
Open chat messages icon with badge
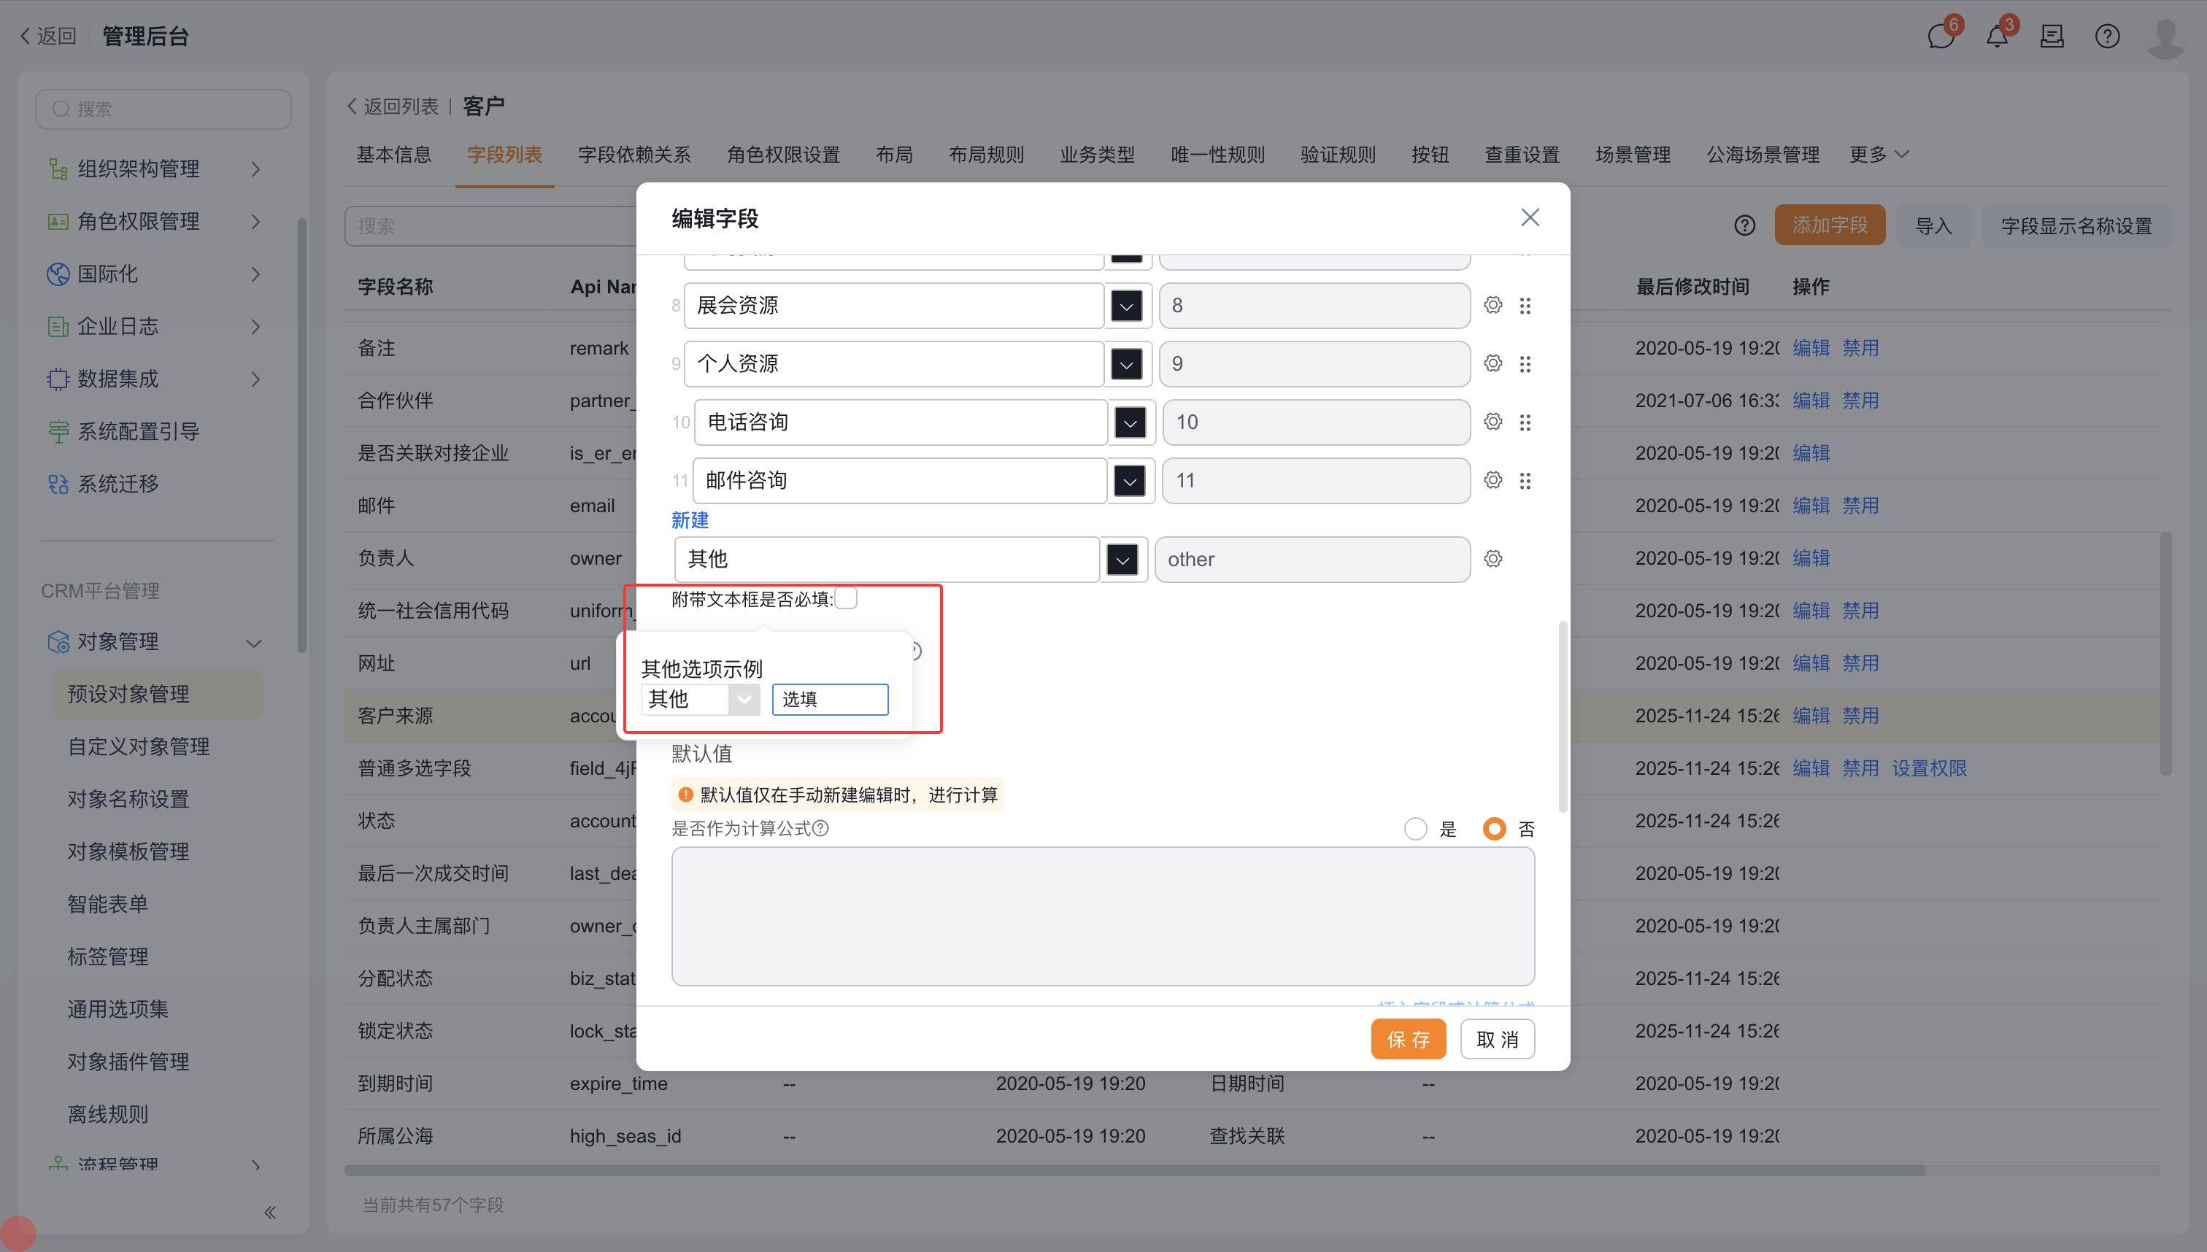1941,37
